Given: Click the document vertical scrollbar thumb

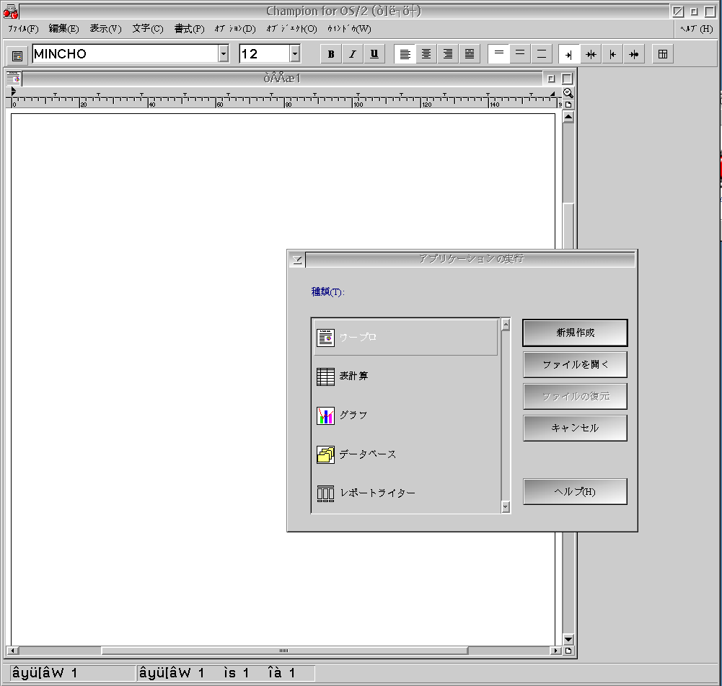Looking at the screenshot, I should click(x=568, y=226).
